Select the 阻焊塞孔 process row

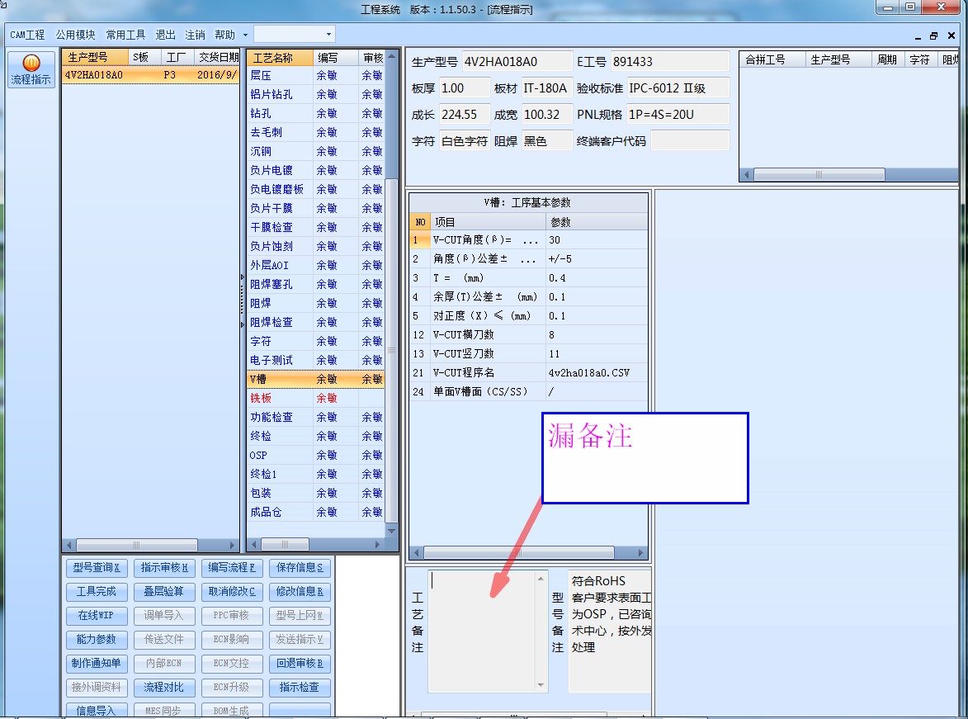coord(315,284)
